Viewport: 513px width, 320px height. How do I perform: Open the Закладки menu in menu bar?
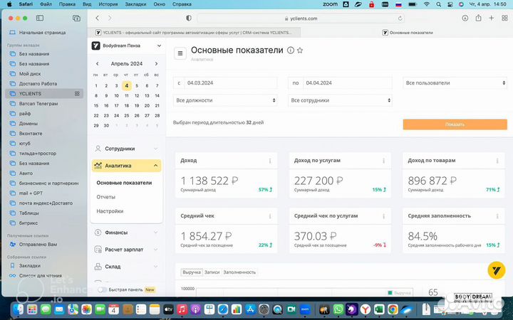click(x=135, y=4)
